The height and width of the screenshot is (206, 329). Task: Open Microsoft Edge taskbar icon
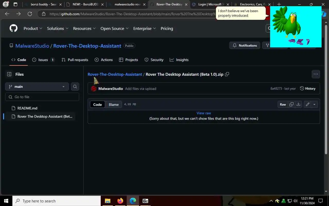(133, 201)
